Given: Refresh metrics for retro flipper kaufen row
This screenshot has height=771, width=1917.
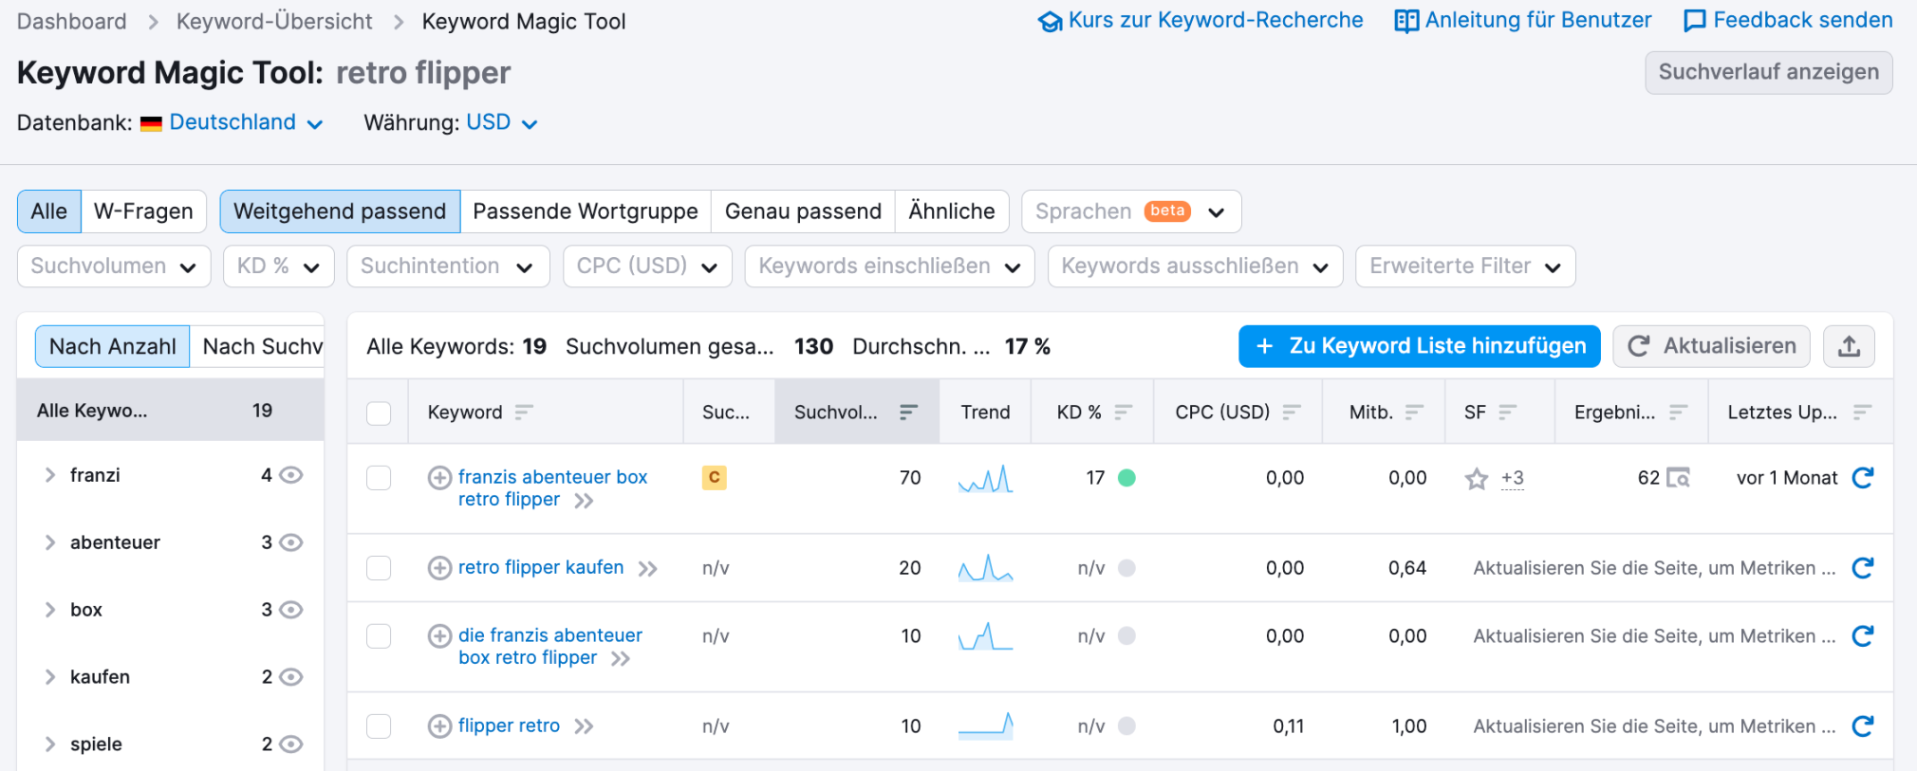Looking at the screenshot, I should pyautogui.click(x=1863, y=568).
